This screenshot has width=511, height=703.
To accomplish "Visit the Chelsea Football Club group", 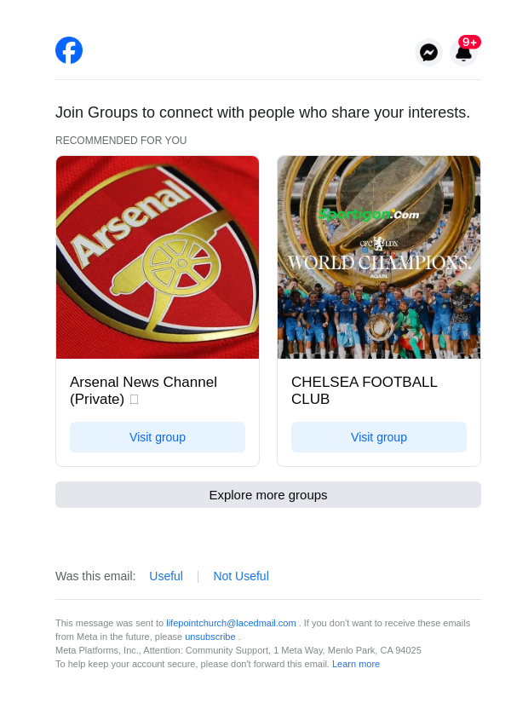I will pos(379,437).
